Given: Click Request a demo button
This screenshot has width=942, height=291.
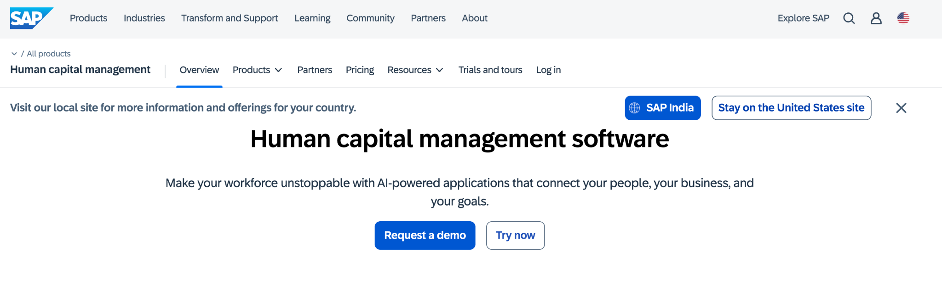Looking at the screenshot, I should point(425,235).
